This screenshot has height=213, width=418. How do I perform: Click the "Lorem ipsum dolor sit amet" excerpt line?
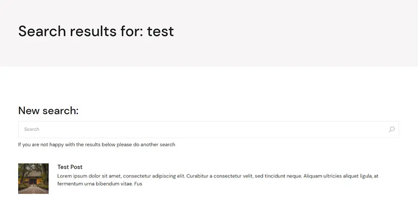point(218,176)
